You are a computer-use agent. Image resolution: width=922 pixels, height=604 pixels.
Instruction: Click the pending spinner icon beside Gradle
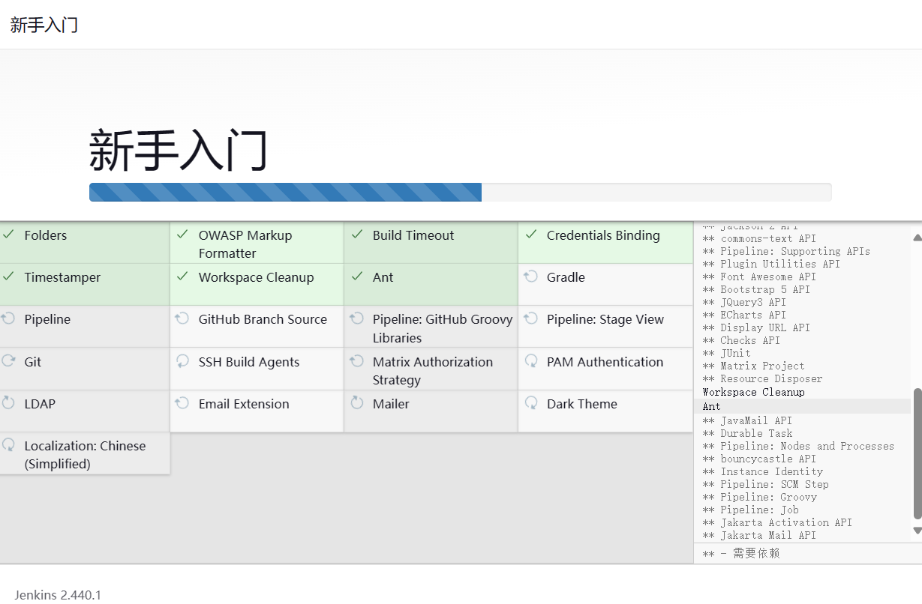click(x=530, y=277)
